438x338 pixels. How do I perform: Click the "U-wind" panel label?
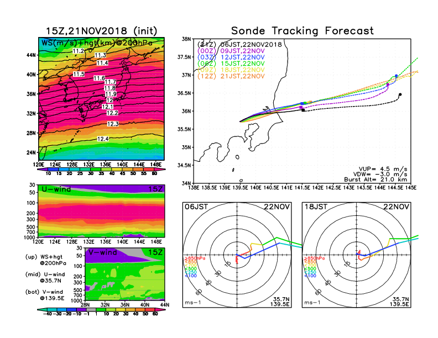pos(56,189)
